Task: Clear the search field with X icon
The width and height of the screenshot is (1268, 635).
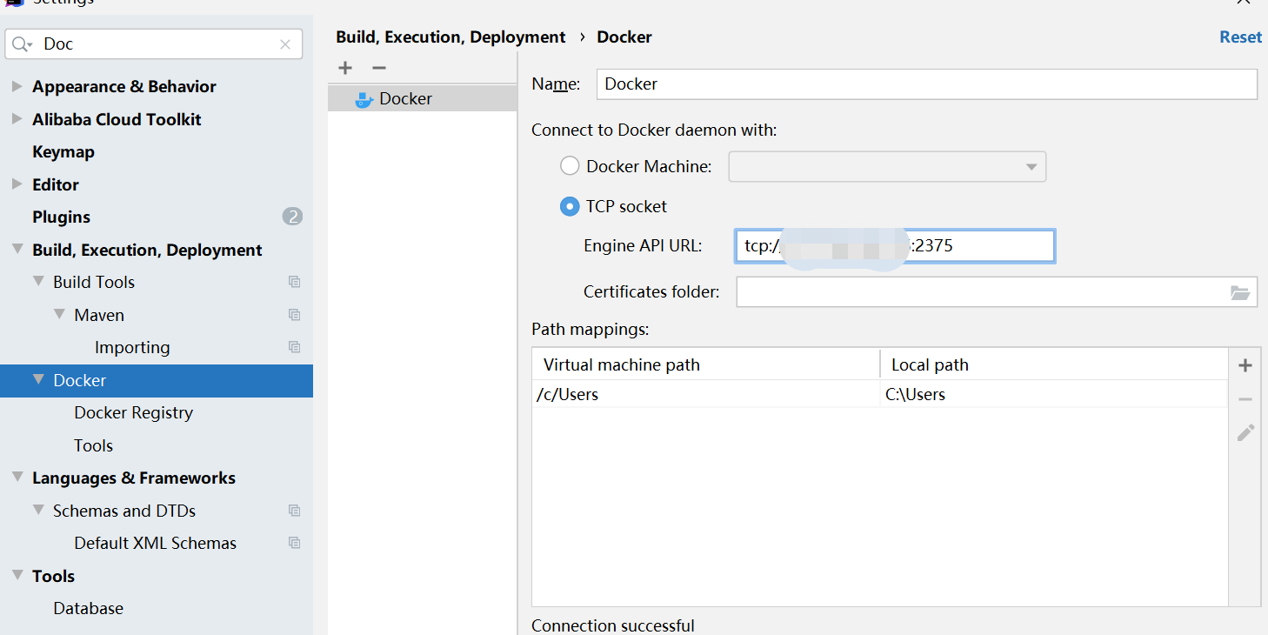Action: (x=285, y=44)
